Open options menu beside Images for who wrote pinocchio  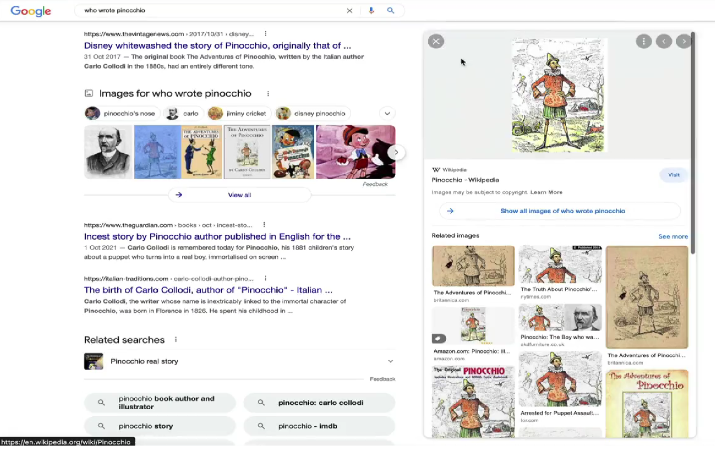click(x=268, y=94)
